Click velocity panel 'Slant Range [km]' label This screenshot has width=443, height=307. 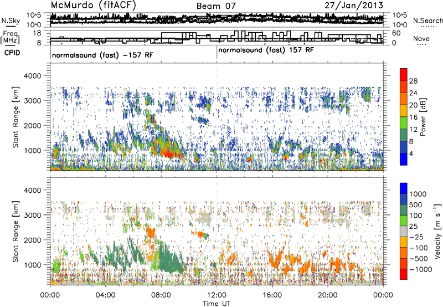[x=16, y=232]
